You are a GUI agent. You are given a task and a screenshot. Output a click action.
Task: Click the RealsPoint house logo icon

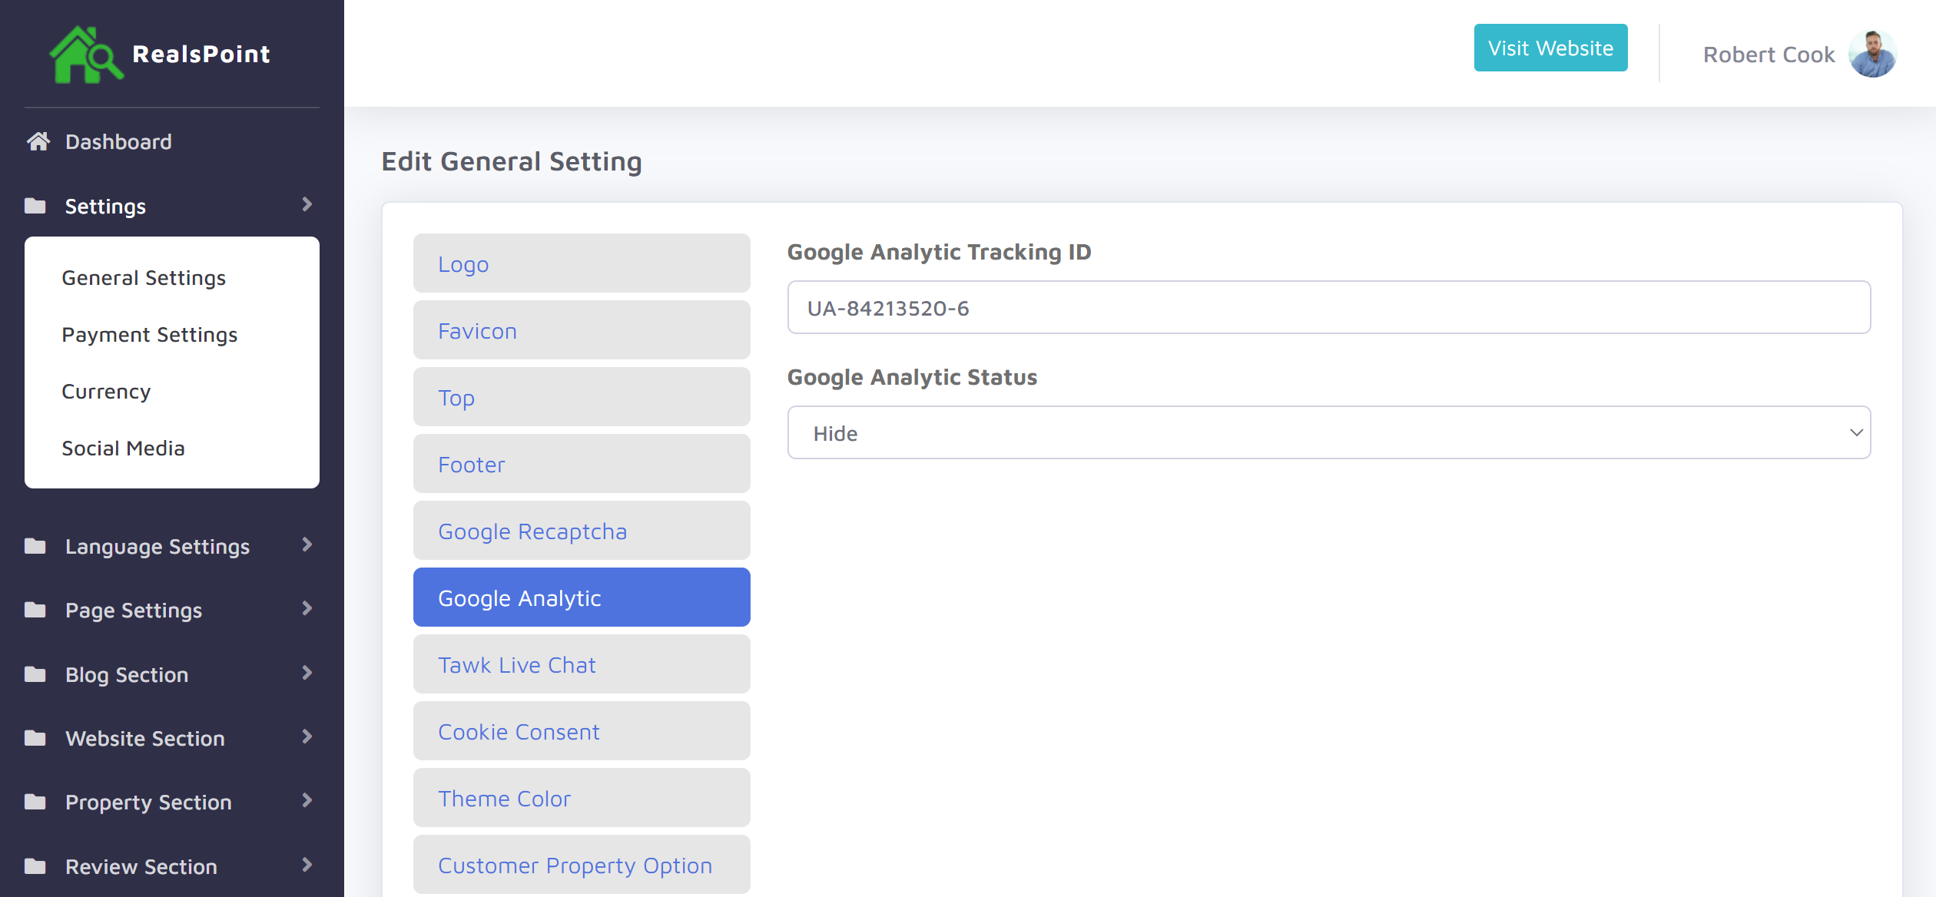(85, 55)
